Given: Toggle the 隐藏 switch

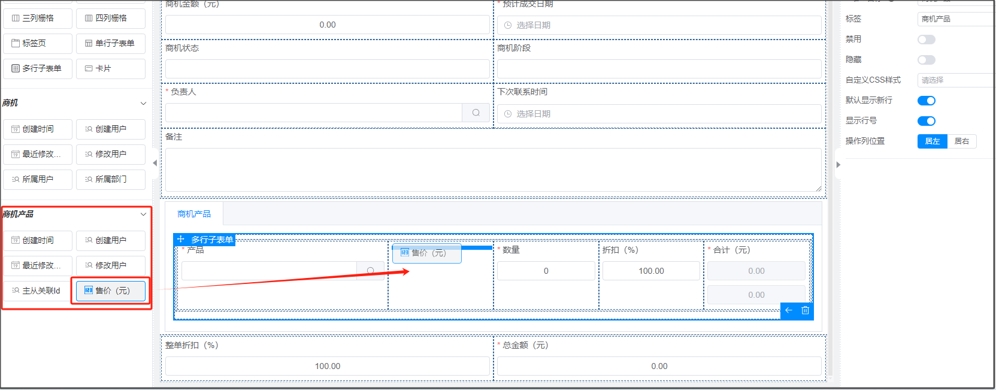Looking at the screenshot, I should 926,60.
